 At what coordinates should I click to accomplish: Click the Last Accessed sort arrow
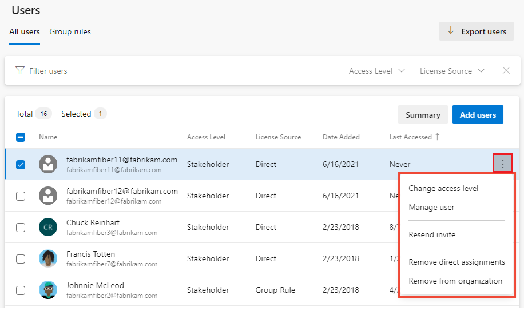click(x=438, y=137)
